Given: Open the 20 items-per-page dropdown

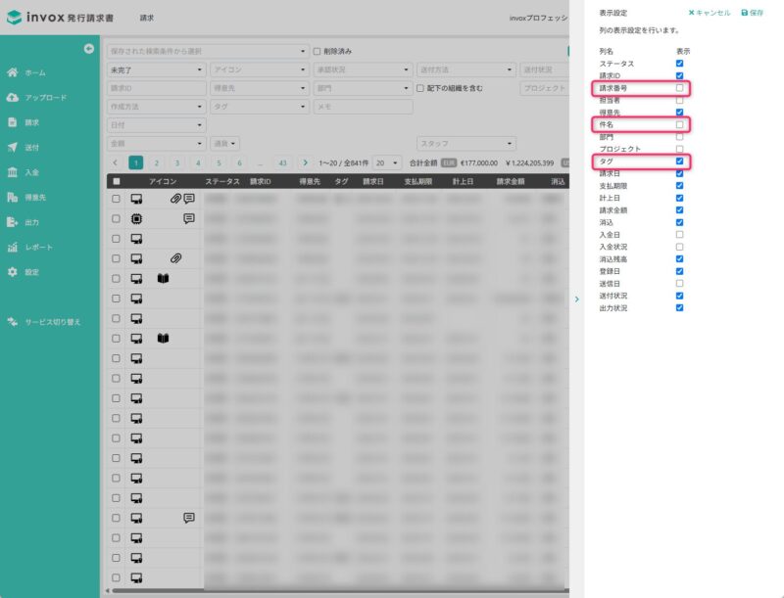Looking at the screenshot, I should (387, 162).
